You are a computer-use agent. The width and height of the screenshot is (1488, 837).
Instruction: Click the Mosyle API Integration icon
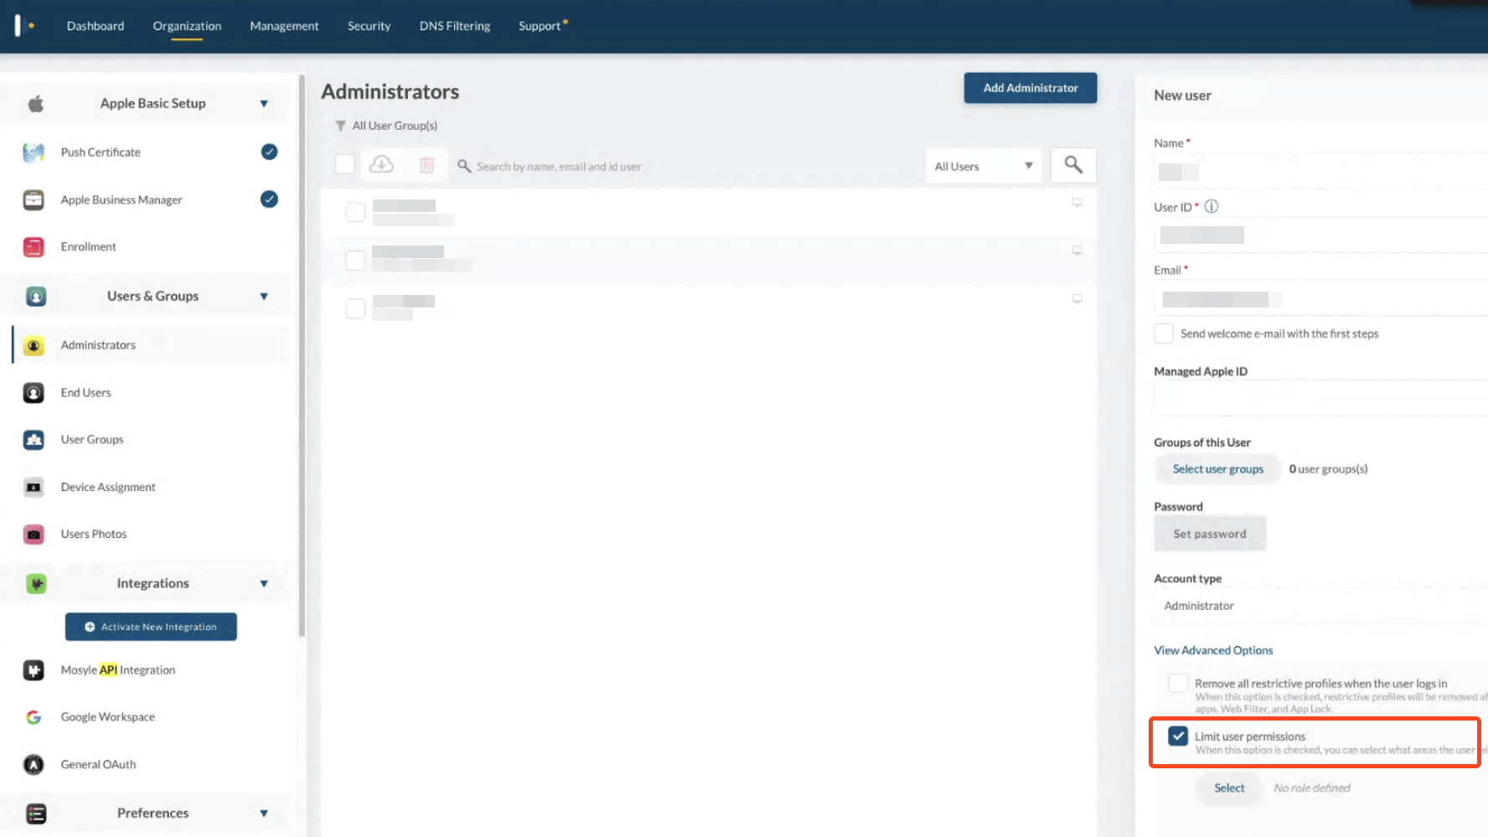(x=34, y=670)
